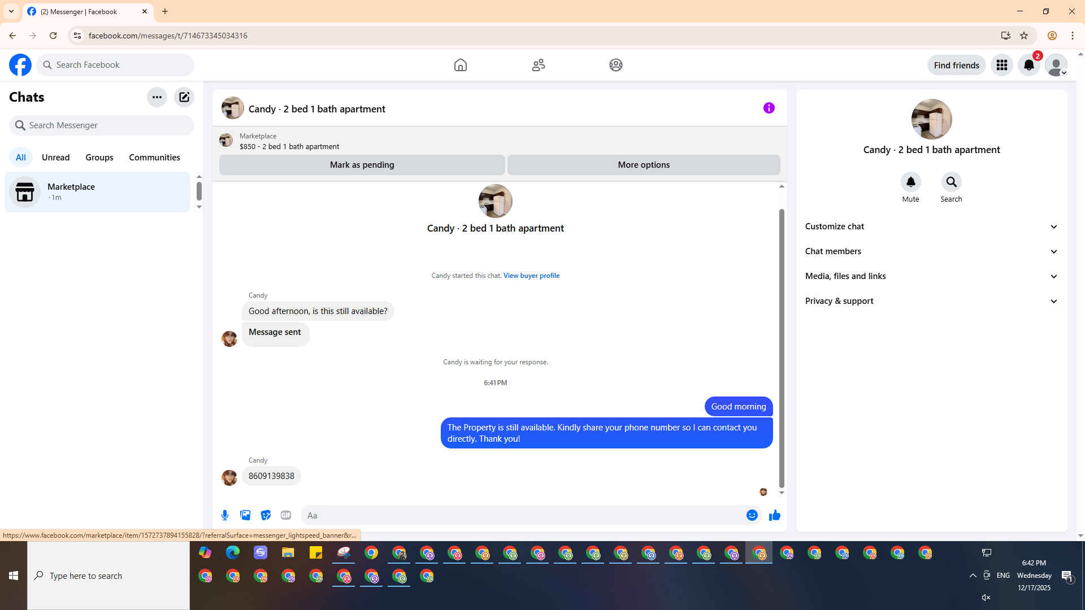Attach a photo using image icon
1085x610 pixels.
pos(245,515)
